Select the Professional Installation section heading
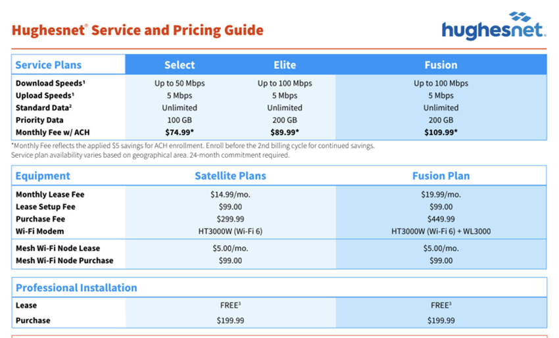The width and height of the screenshot is (559, 338). (76, 287)
